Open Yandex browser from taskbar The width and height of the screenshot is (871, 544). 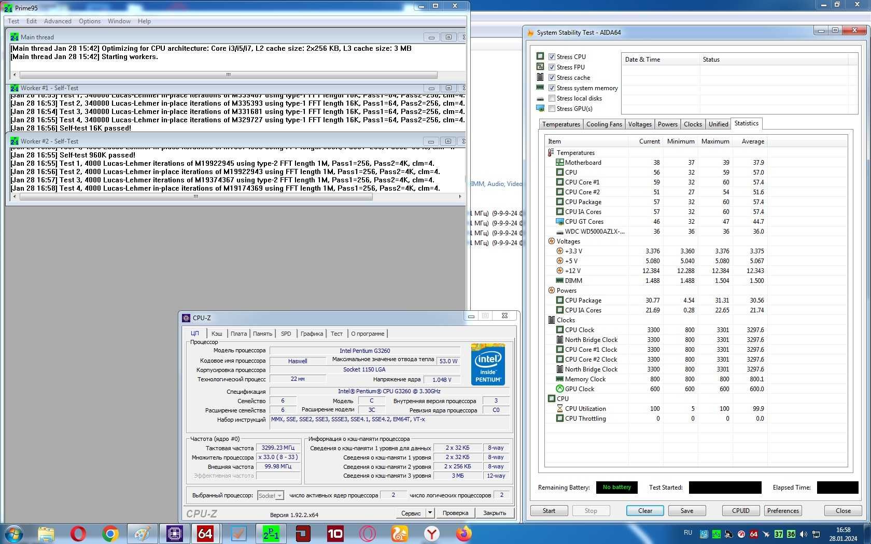click(431, 533)
